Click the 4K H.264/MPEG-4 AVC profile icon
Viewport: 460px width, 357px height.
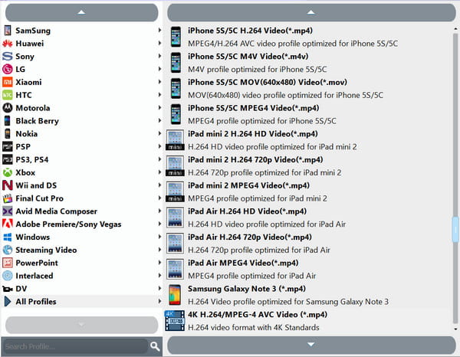click(x=175, y=321)
